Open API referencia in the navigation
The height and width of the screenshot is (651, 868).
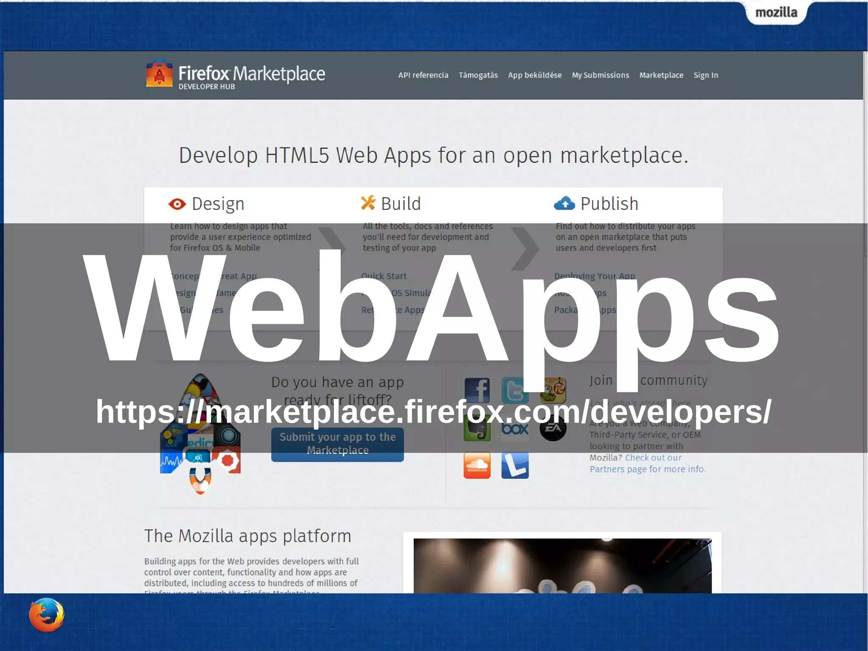[423, 75]
